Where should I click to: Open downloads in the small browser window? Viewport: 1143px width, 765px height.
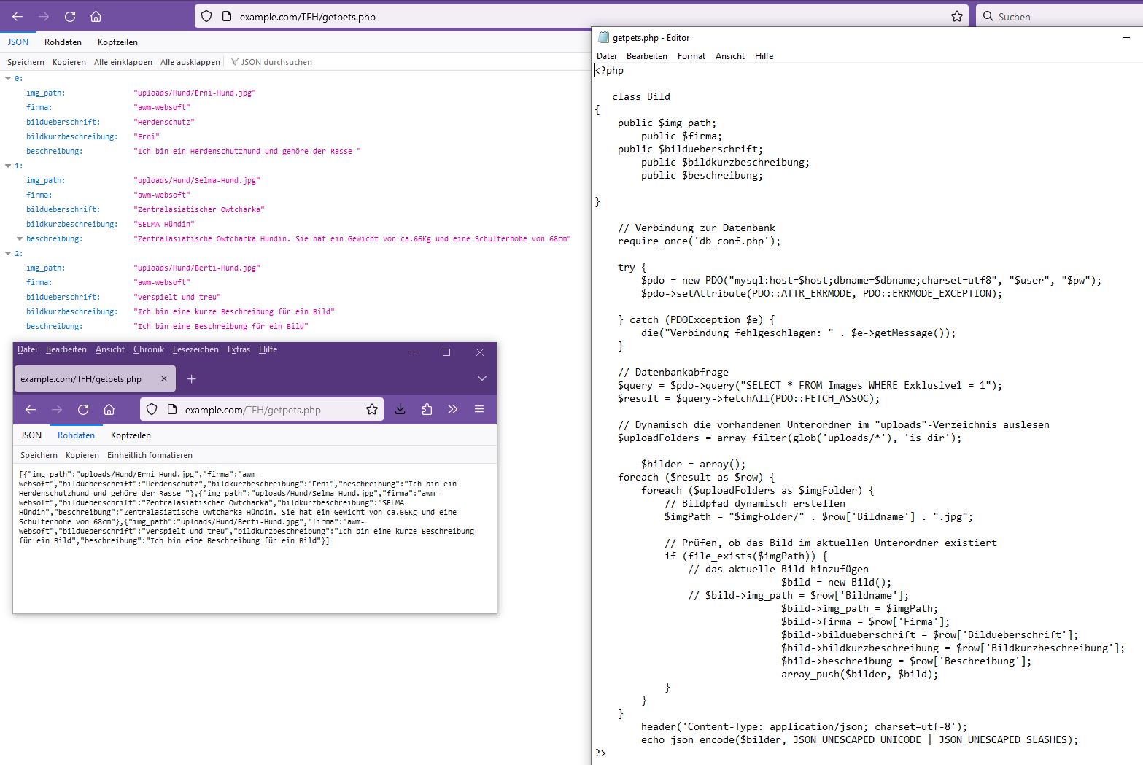tap(400, 409)
